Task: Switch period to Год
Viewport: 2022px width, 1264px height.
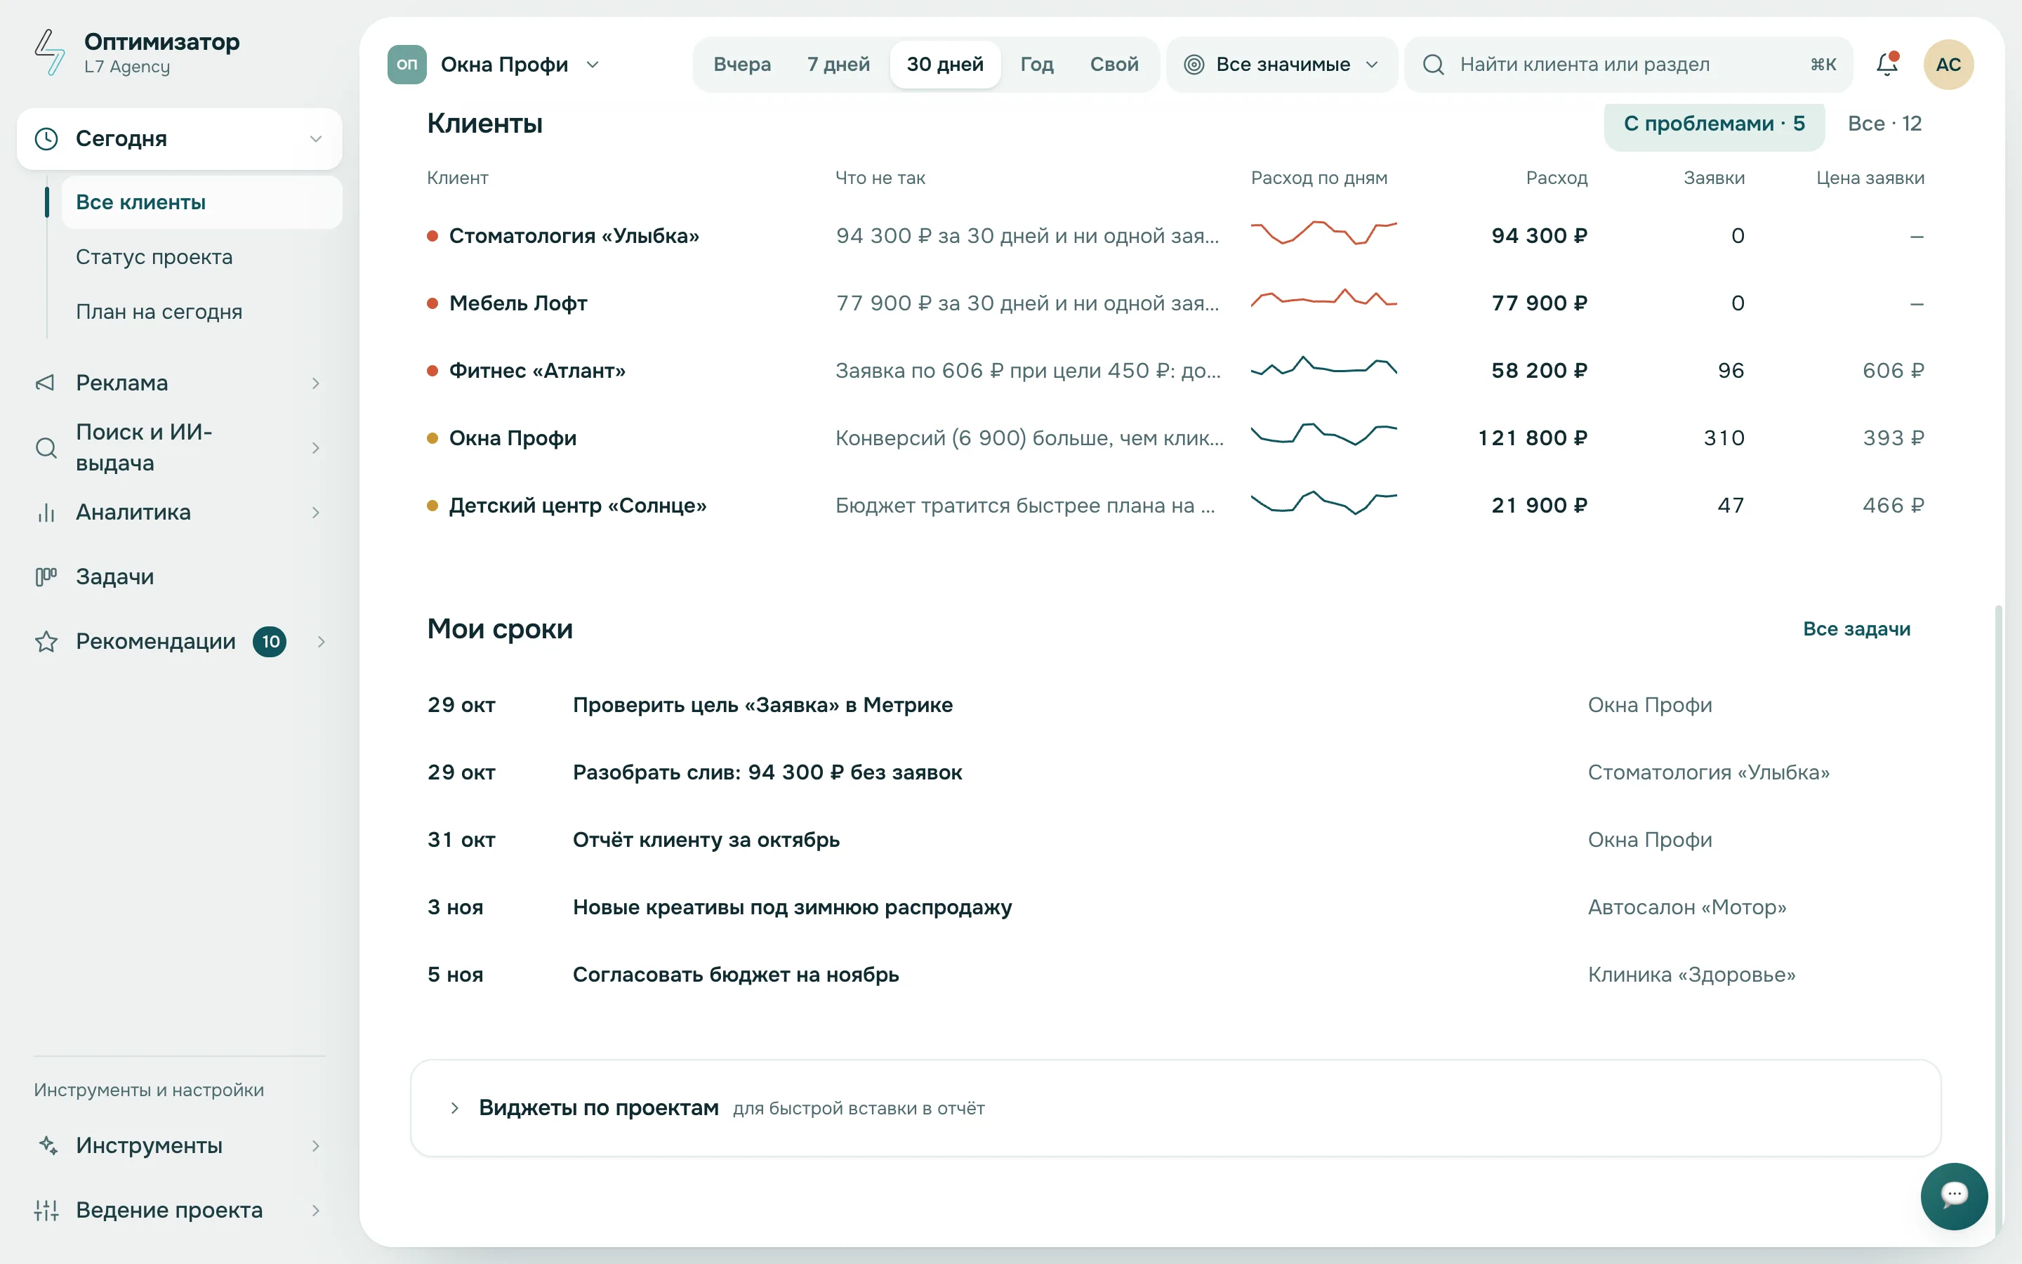Action: 1036,65
